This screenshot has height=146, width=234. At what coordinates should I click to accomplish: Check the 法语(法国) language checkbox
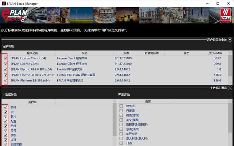coord(121,129)
